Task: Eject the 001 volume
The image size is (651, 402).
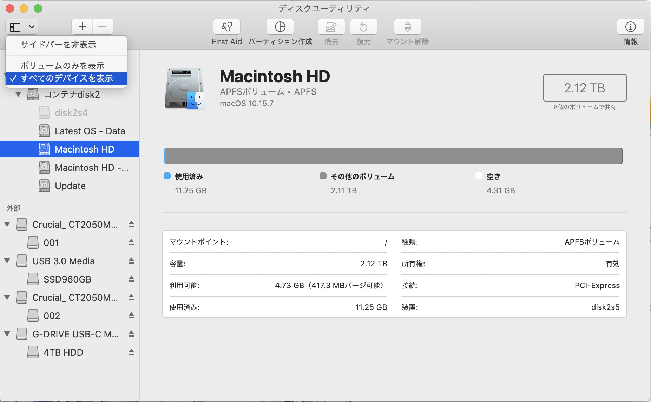Action: pos(131,242)
